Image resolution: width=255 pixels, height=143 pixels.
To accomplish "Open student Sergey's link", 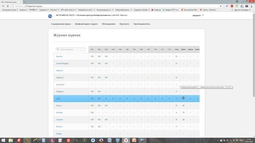I will coord(59,133).
